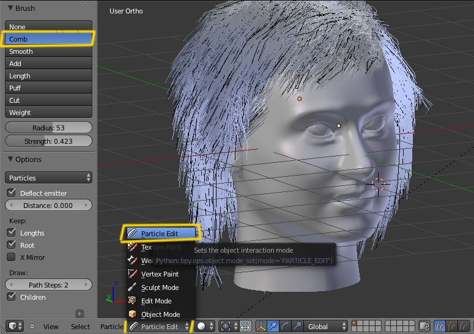Select the Puff brush

coord(48,88)
